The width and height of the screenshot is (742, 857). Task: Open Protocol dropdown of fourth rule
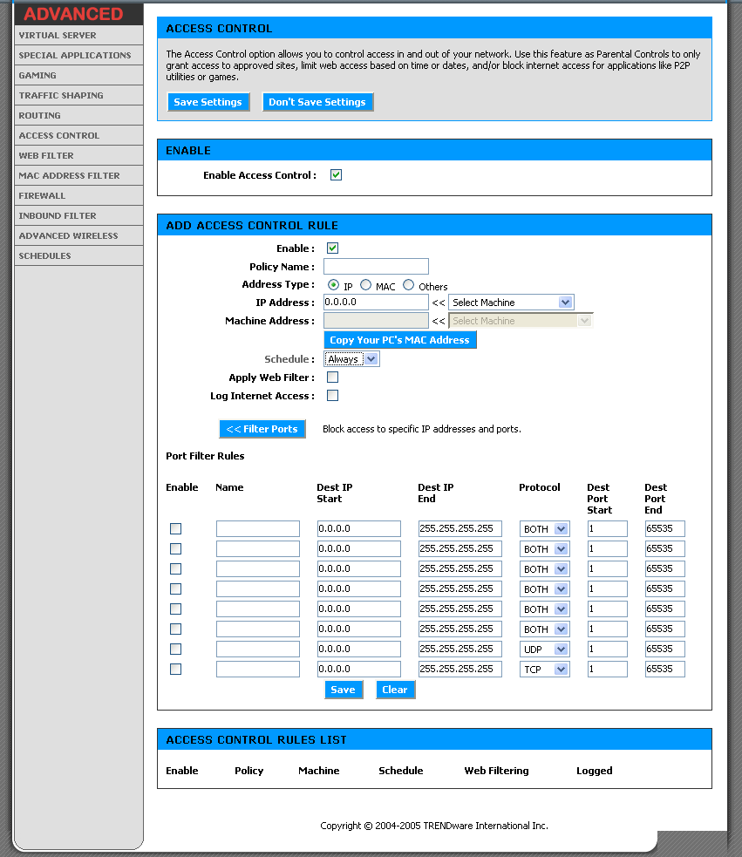545,589
